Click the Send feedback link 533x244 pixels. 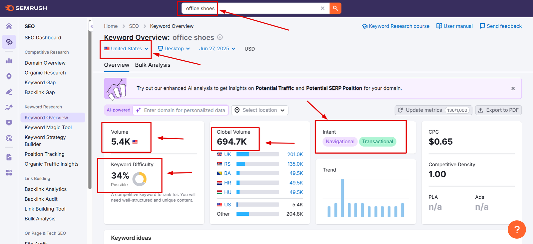[x=501, y=26]
